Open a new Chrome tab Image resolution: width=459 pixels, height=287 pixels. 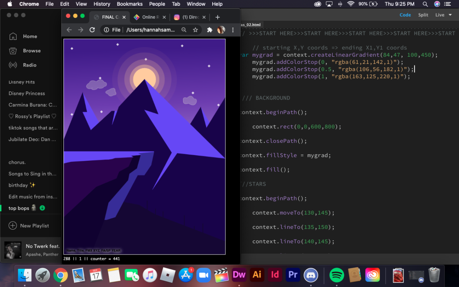(217, 17)
